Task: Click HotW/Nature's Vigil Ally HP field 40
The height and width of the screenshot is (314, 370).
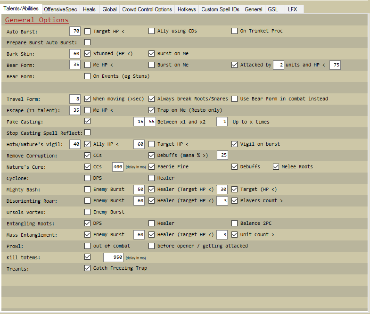Action: 75,144
